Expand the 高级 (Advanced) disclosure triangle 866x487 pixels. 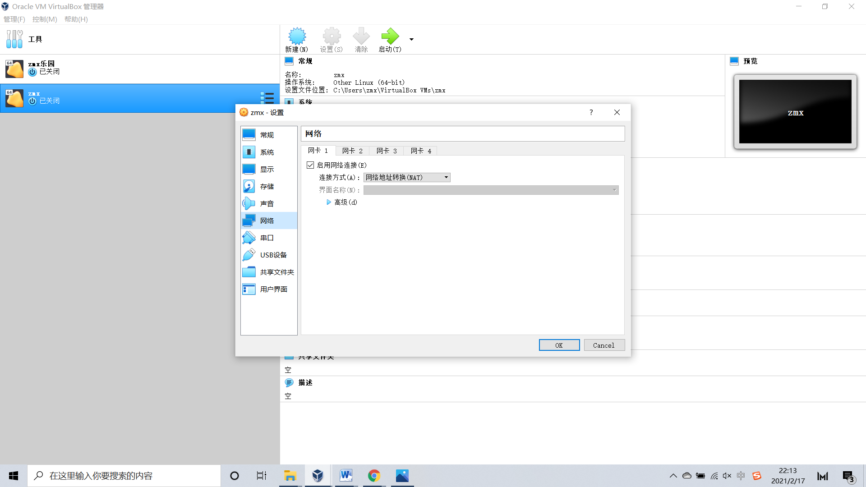(329, 202)
